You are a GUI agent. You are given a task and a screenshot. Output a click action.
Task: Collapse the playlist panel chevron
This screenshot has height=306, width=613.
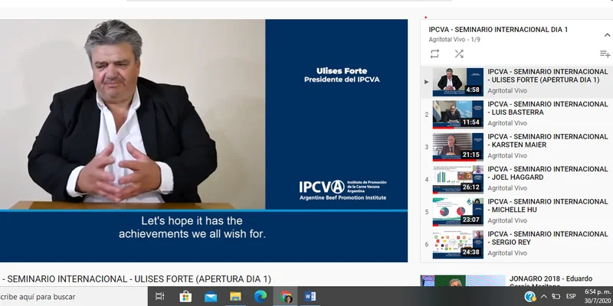click(607, 34)
